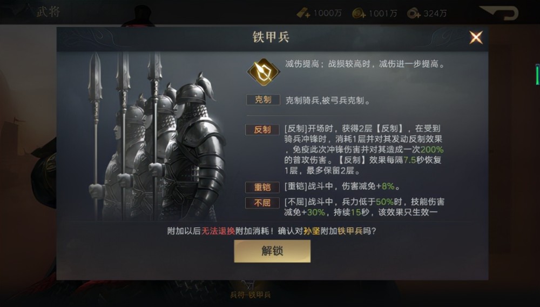
Task: Add gold bars via 1000万 plus icon
Action: [303, 14]
